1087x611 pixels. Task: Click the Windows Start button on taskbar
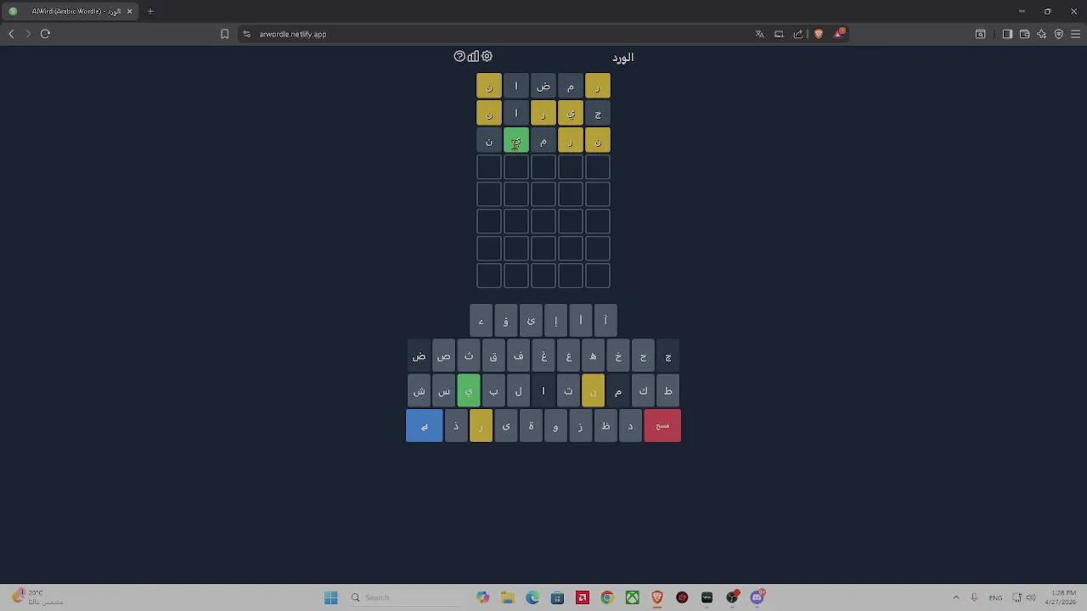point(331,597)
